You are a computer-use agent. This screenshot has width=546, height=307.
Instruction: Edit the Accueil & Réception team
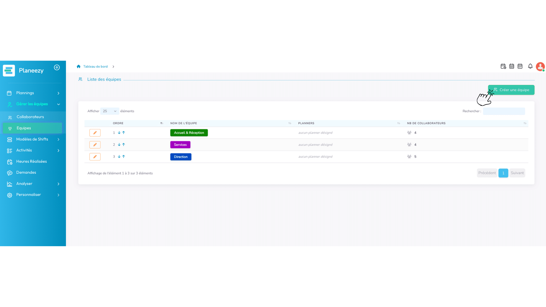pos(95,133)
